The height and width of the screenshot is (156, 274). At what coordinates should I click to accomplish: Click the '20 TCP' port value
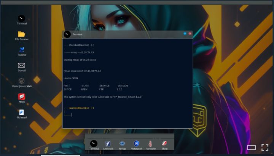[x=68, y=89]
